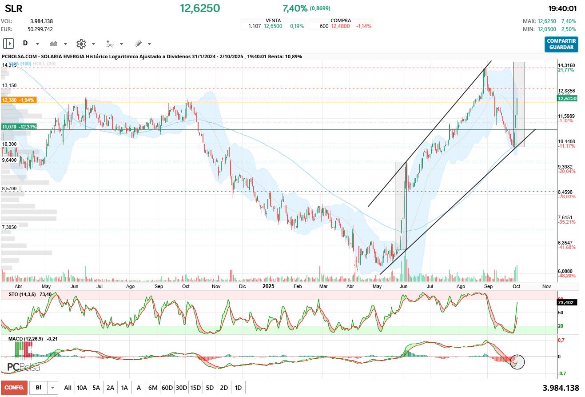The image size is (585, 397).
Task: Open the BI dropdown arrow
Action: point(53,388)
